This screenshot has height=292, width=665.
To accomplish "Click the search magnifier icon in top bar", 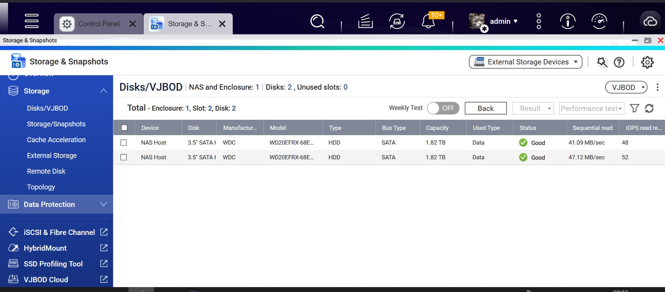I will [317, 21].
